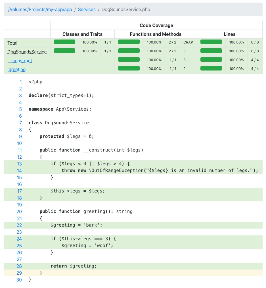Click the greeting row lines coverage bar
The height and width of the screenshot is (288, 266).
click(211, 69)
